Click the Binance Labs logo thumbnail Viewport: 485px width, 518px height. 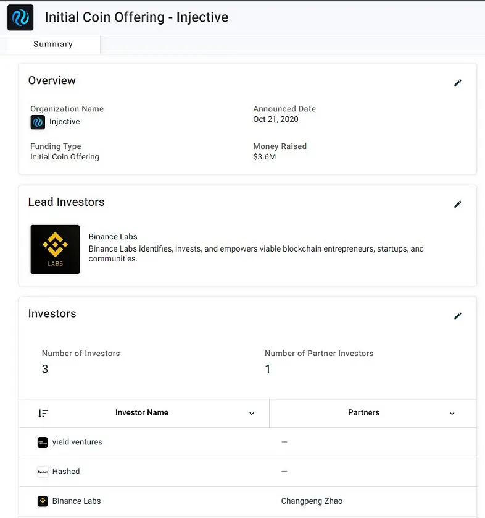55,250
